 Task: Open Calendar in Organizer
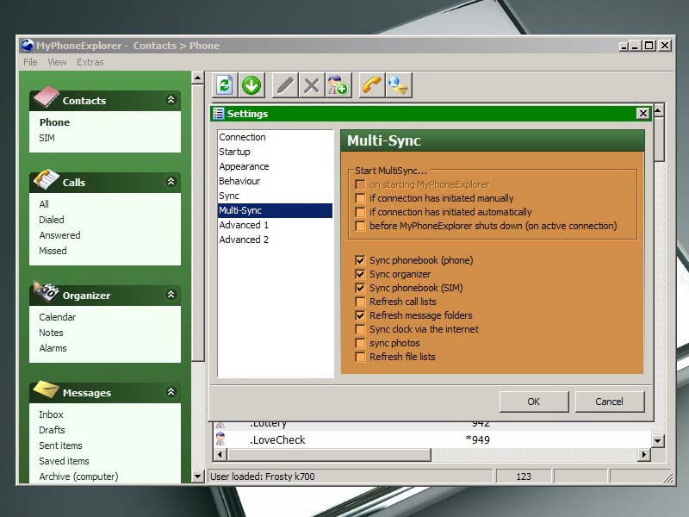[57, 317]
